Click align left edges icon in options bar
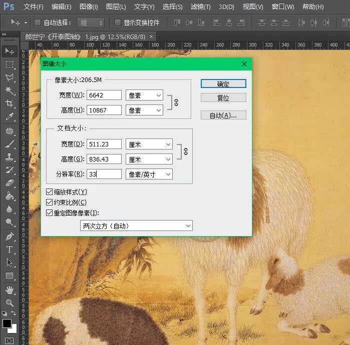 tap(216, 22)
